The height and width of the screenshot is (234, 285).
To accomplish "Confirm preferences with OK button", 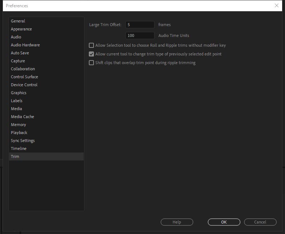I will click(x=224, y=222).
